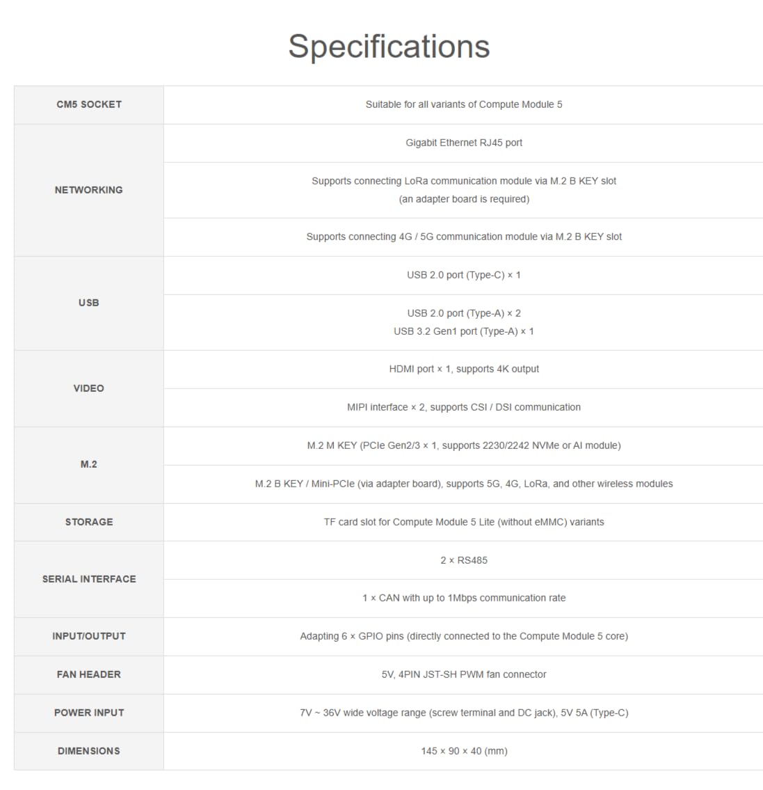The image size is (763, 790).
Task: Select the CM5 SOCKET row label
Action: [89, 104]
